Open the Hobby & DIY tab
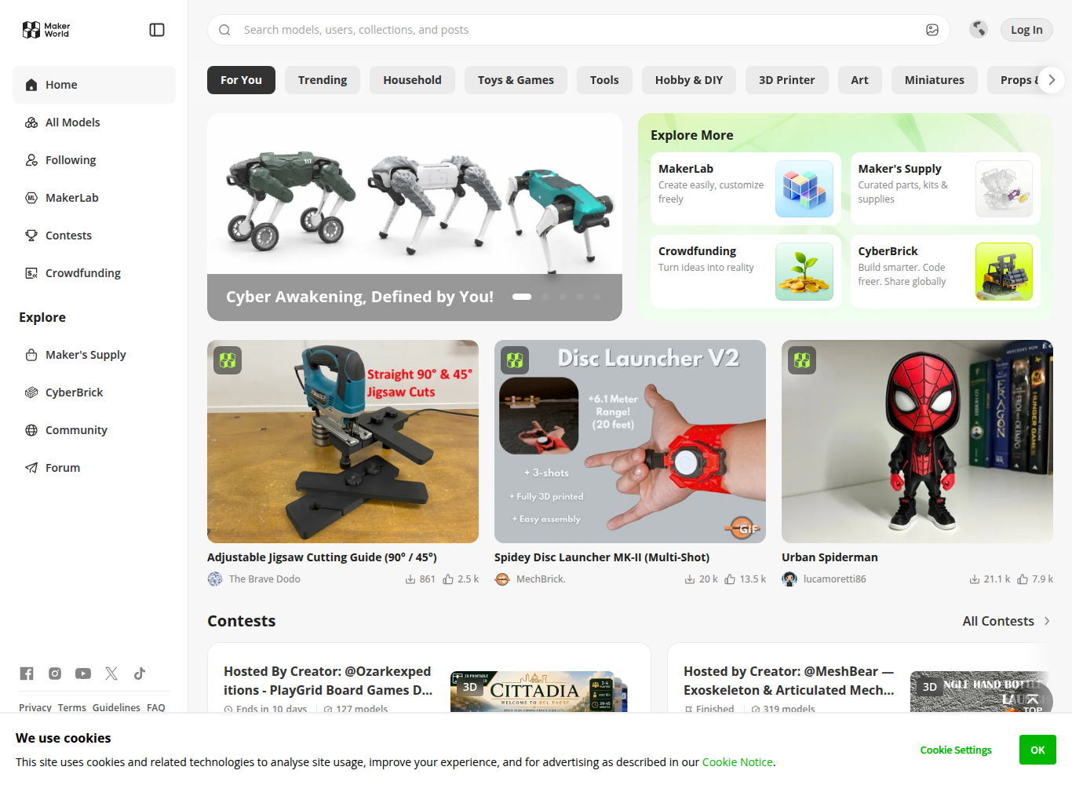The height and width of the screenshot is (785, 1072). coord(689,80)
